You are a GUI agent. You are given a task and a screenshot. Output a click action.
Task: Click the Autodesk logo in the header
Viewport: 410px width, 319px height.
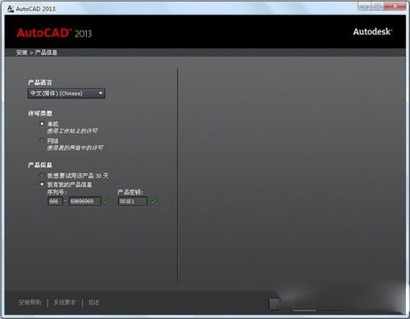click(x=372, y=32)
